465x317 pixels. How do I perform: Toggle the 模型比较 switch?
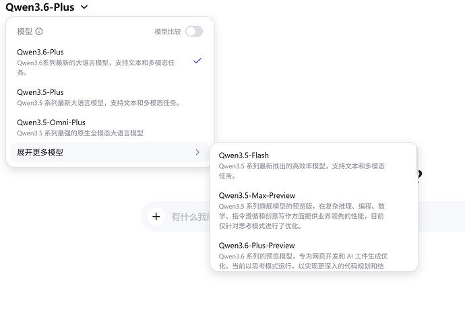tap(193, 32)
